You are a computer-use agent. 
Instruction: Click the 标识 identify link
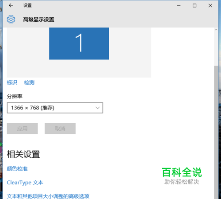[12, 82]
